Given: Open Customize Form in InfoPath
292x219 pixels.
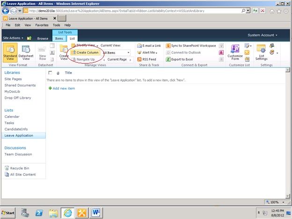Looking at the screenshot, I should tap(235, 52).
